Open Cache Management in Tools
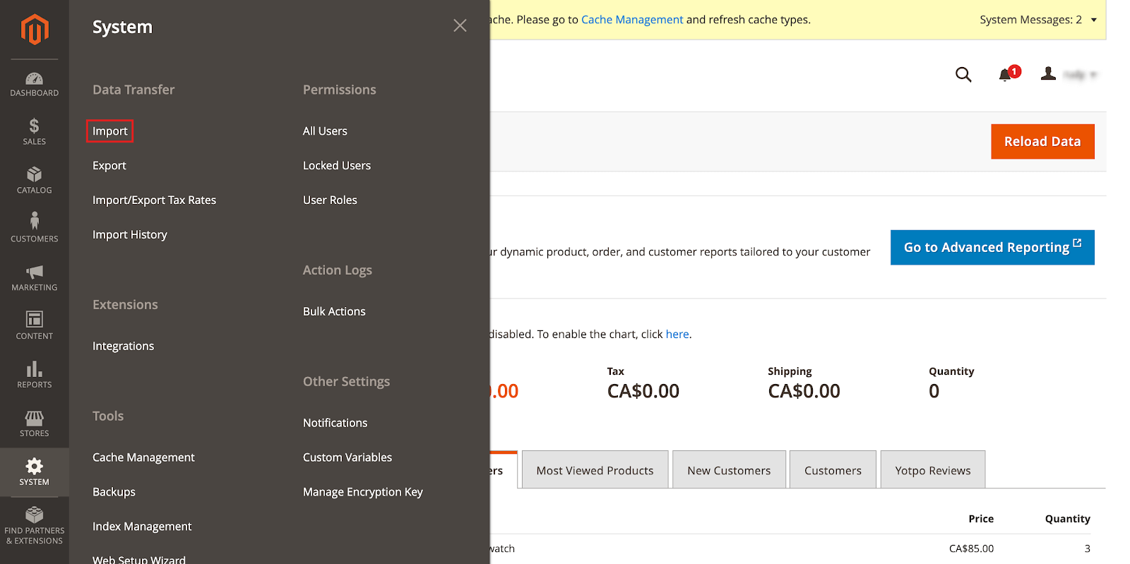1130x564 pixels. point(143,457)
